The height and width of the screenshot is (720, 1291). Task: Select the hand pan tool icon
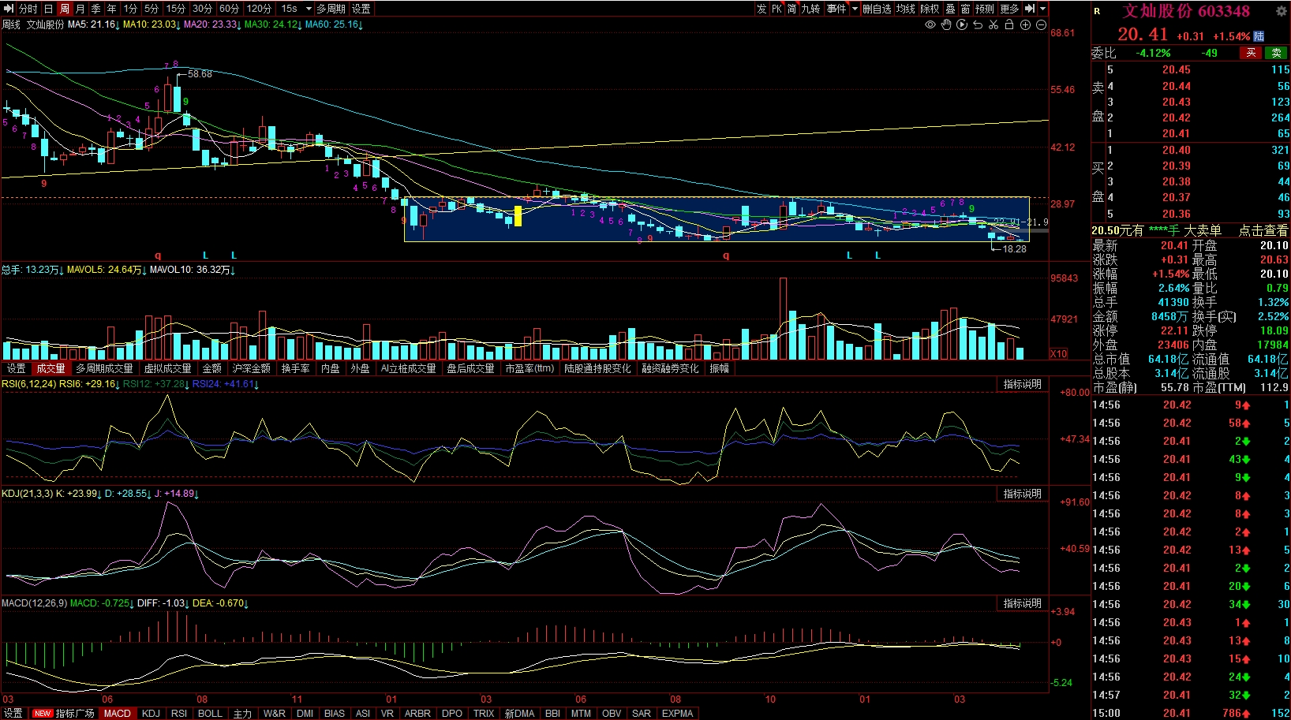pos(946,25)
